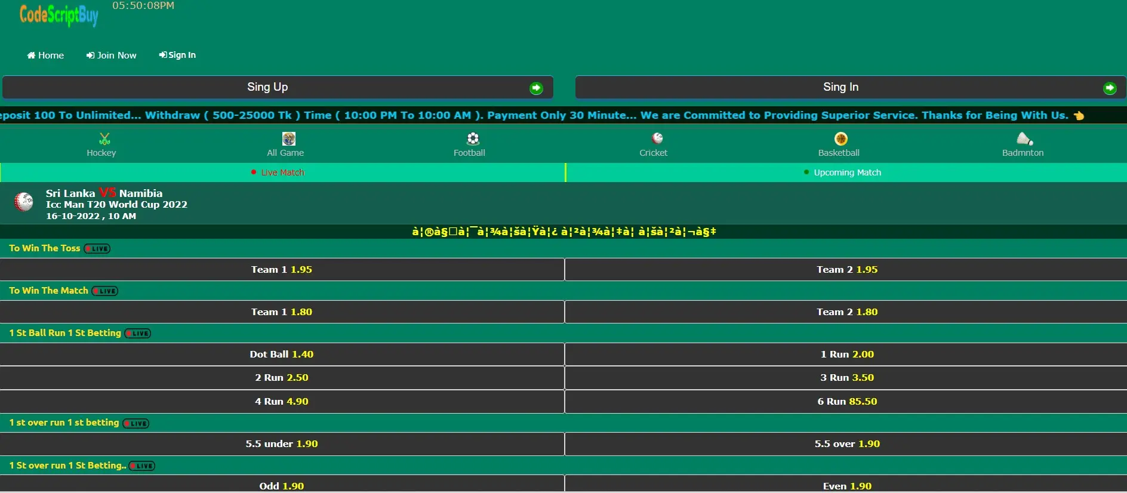Bet on Team 2 1.95 for toss
1127x493 pixels.
(x=846, y=270)
